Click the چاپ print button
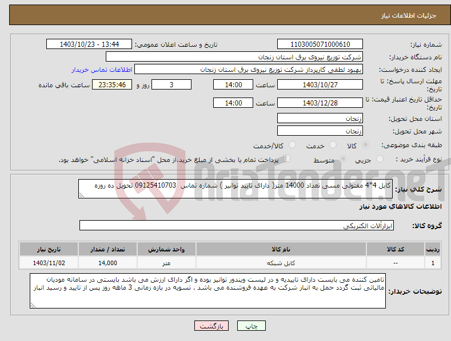 tap(252, 326)
